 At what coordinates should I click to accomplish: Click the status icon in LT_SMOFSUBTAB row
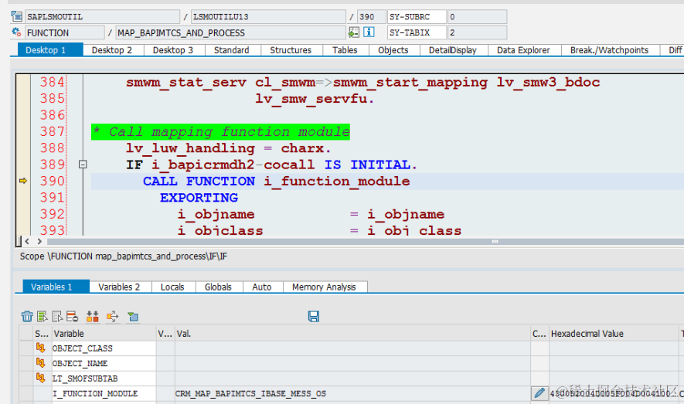pos(40,378)
